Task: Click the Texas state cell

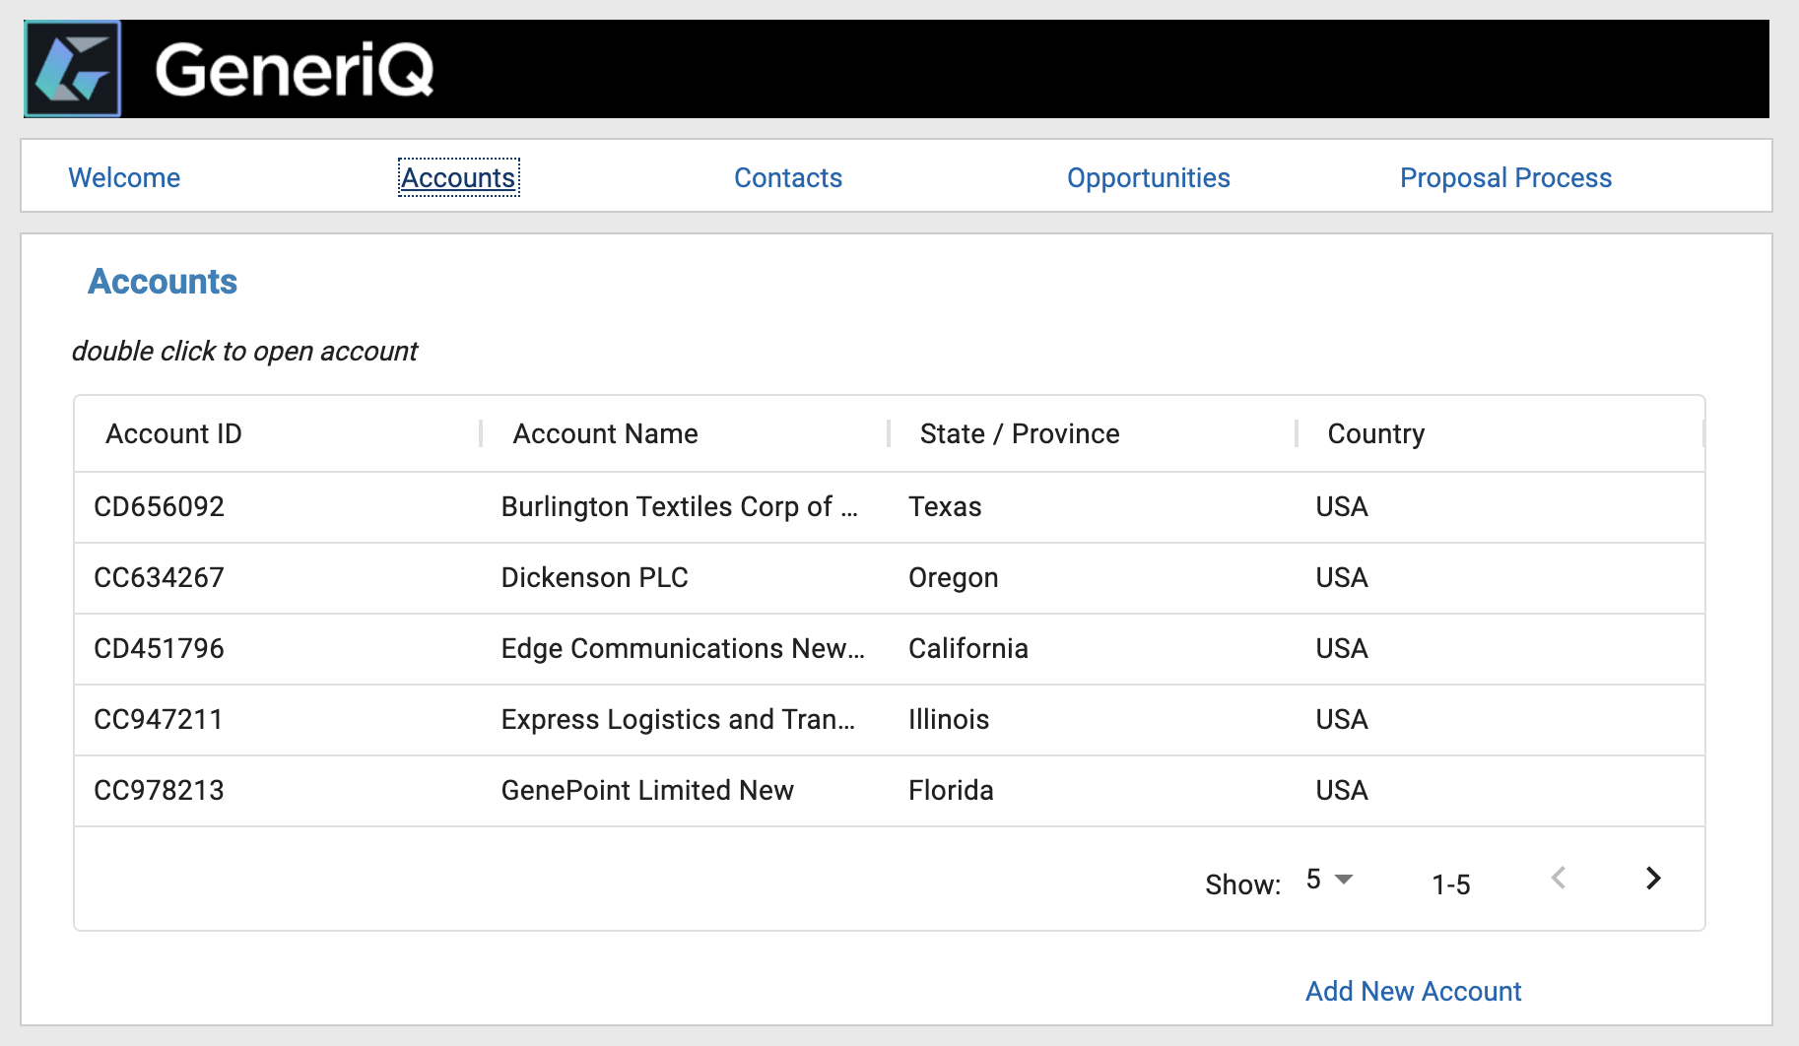Action: click(945, 506)
